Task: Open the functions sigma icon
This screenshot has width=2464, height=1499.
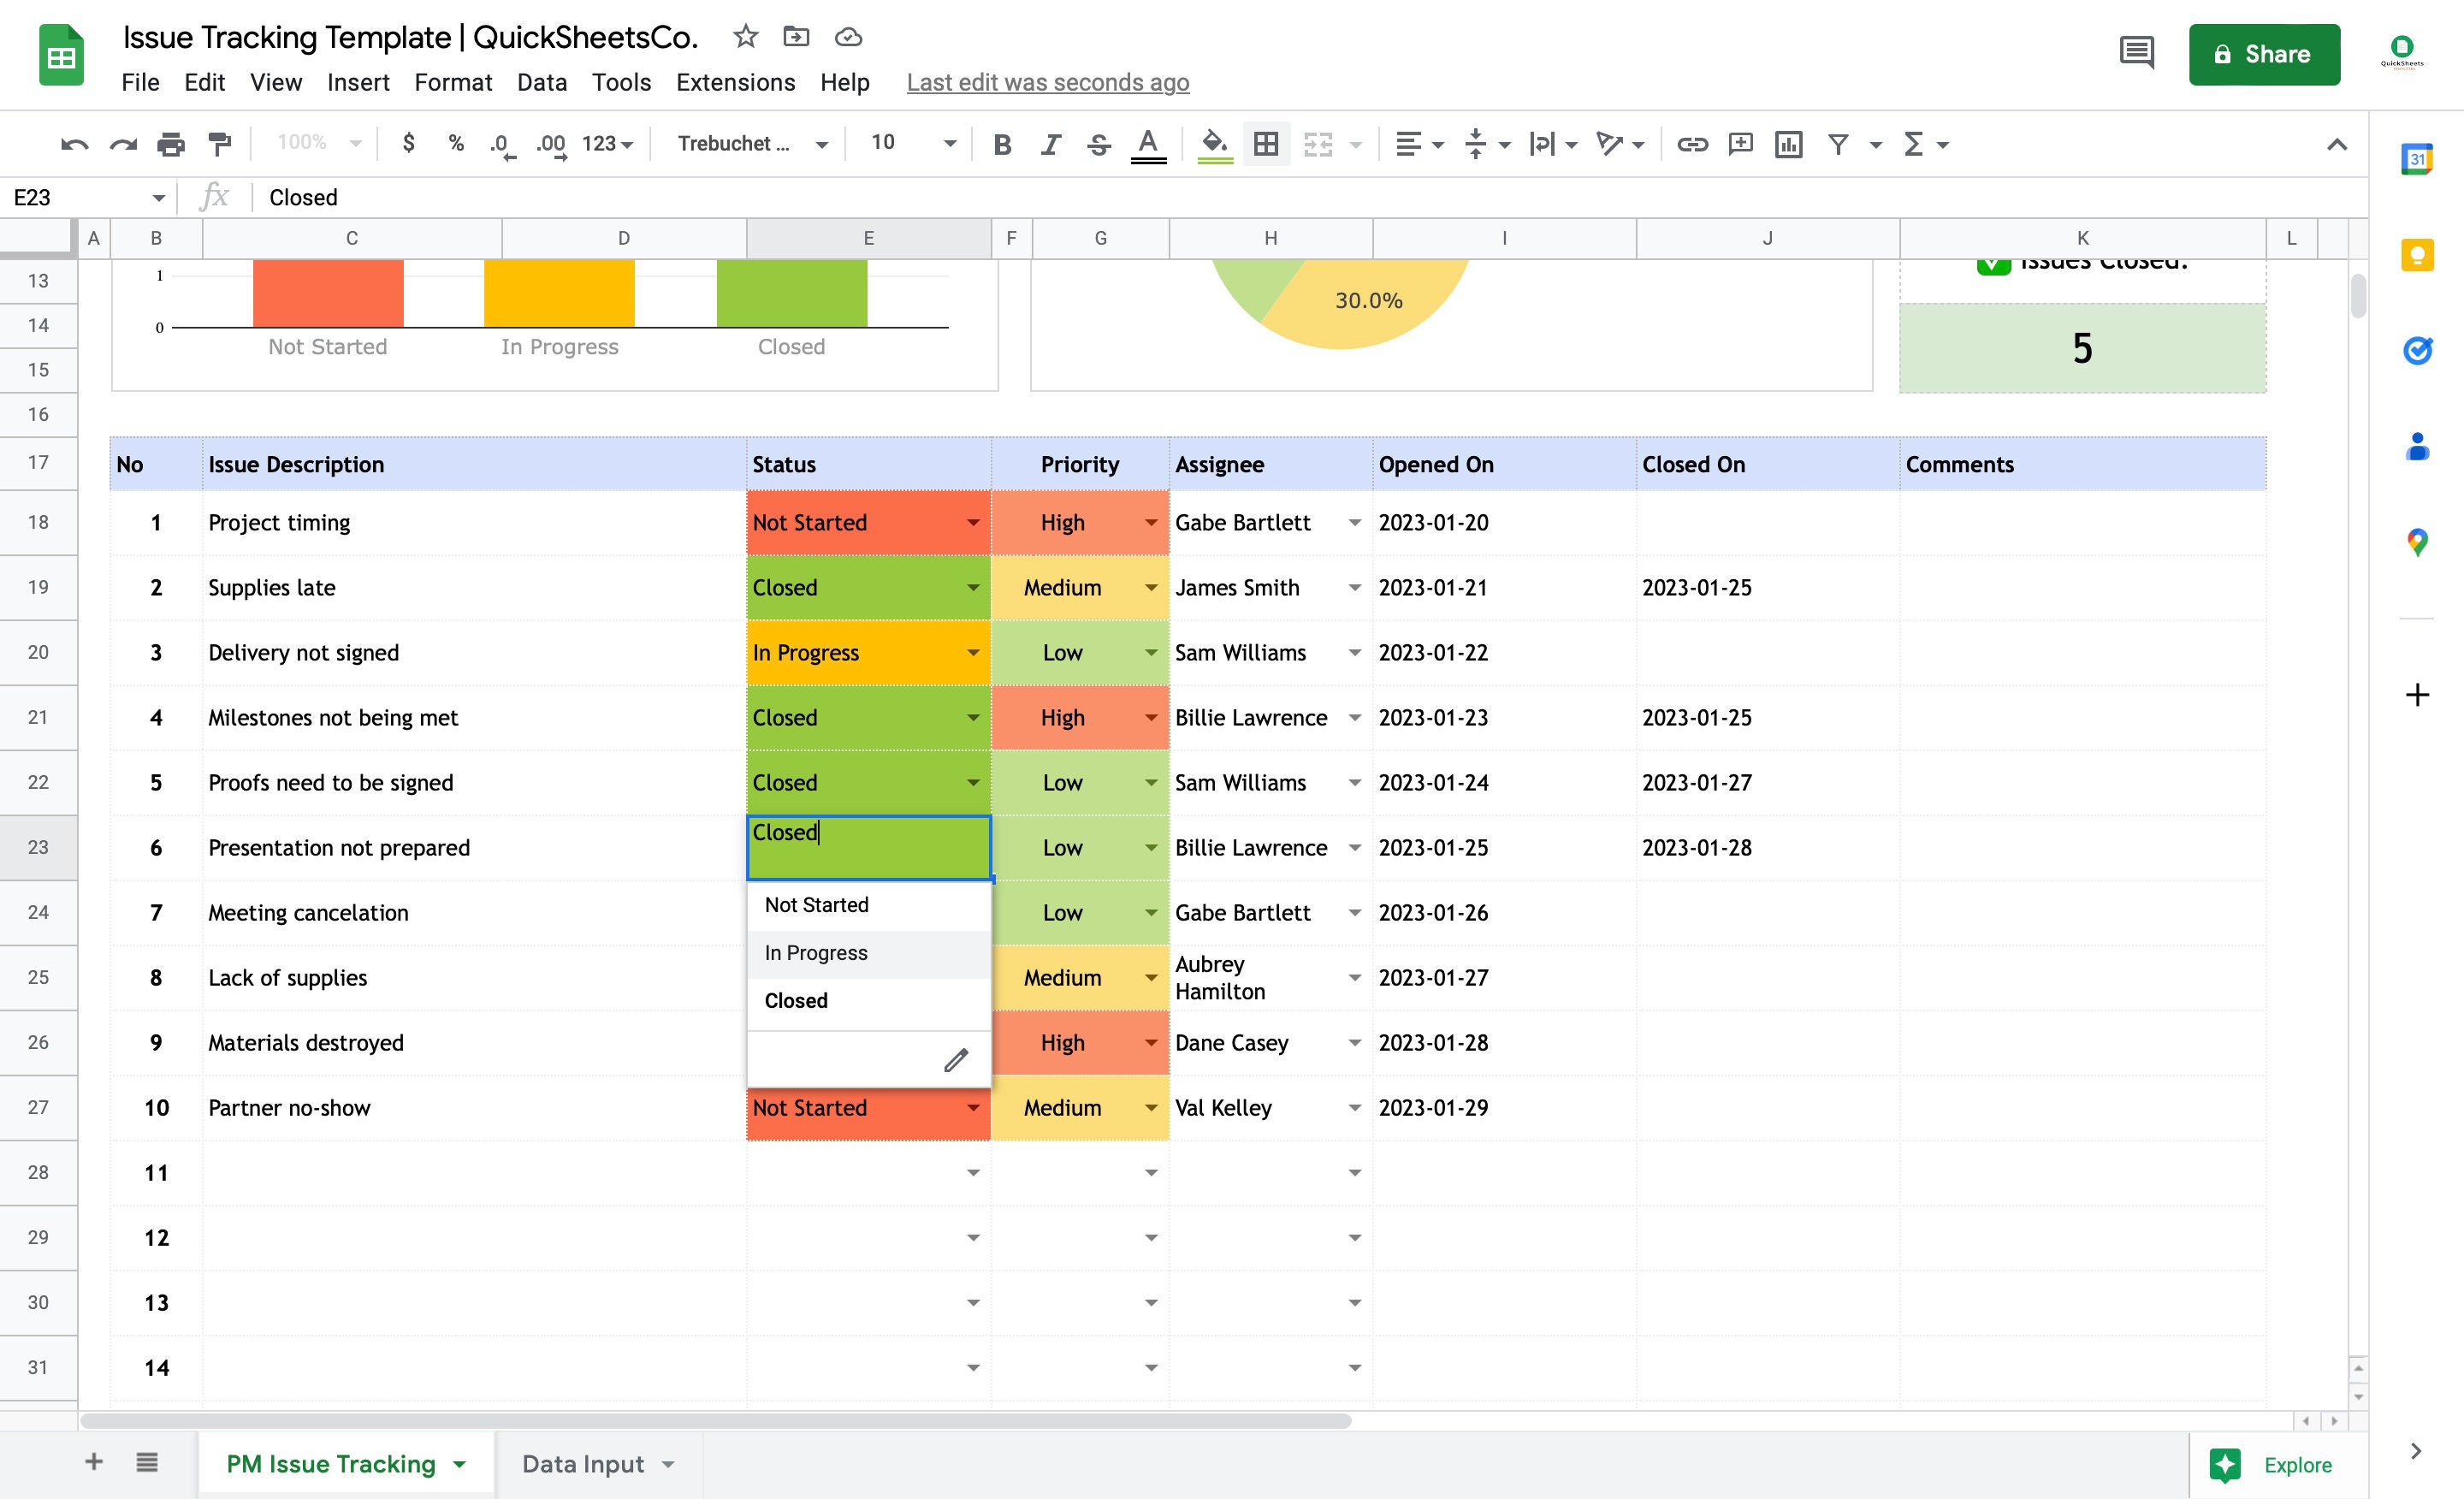Action: click(x=1913, y=144)
